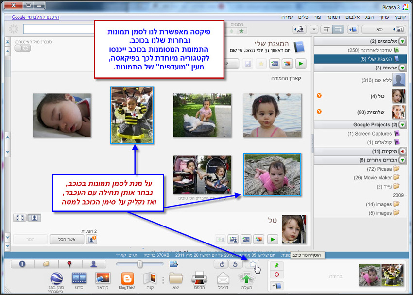Viewport: 413px width, 295px height.
Task: Click the suggestions icon beside אשר הכל
Action: coord(91,240)
